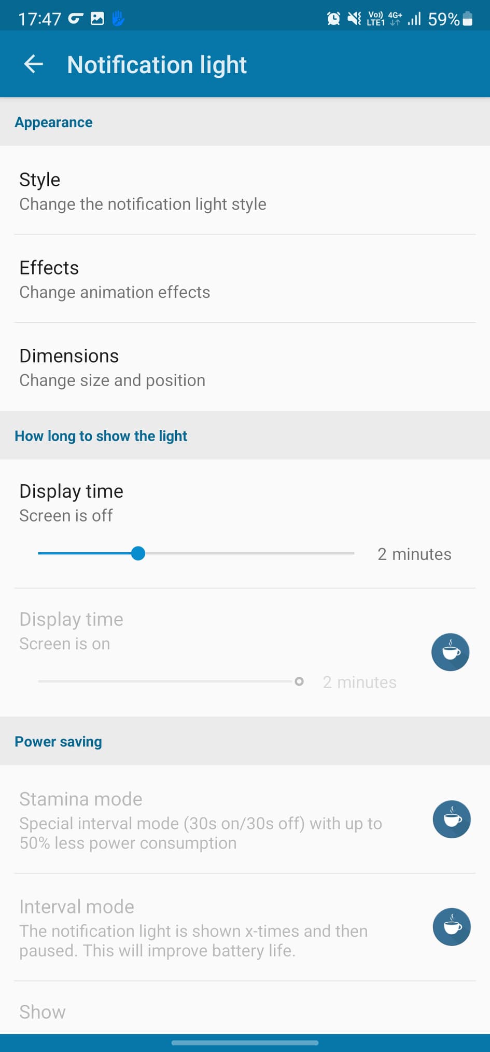Tap the back arrow icon
Viewport: 490px width, 1052px height.
click(34, 64)
